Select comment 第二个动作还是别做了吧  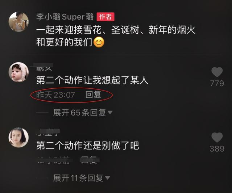tap(88, 146)
